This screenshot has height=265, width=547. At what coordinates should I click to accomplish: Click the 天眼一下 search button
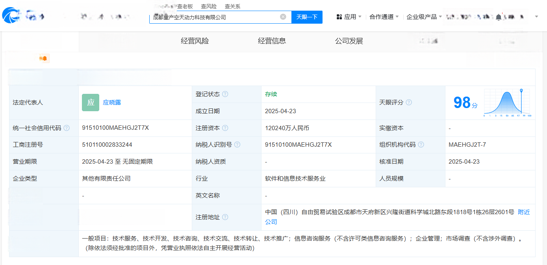307,17
